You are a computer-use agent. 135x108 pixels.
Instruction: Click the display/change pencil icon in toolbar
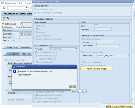4,19
